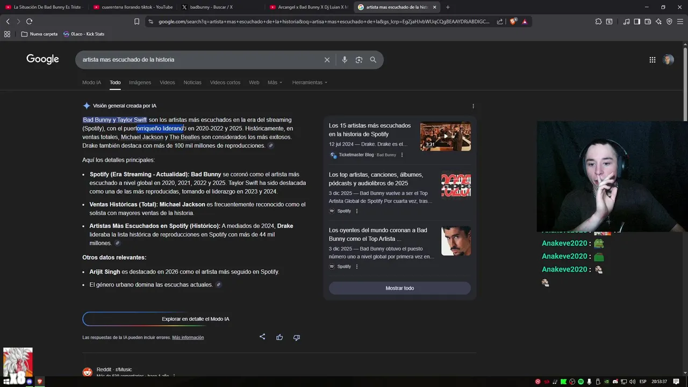Open 0Laco - Kick Stats bookmark

click(x=84, y=34)
